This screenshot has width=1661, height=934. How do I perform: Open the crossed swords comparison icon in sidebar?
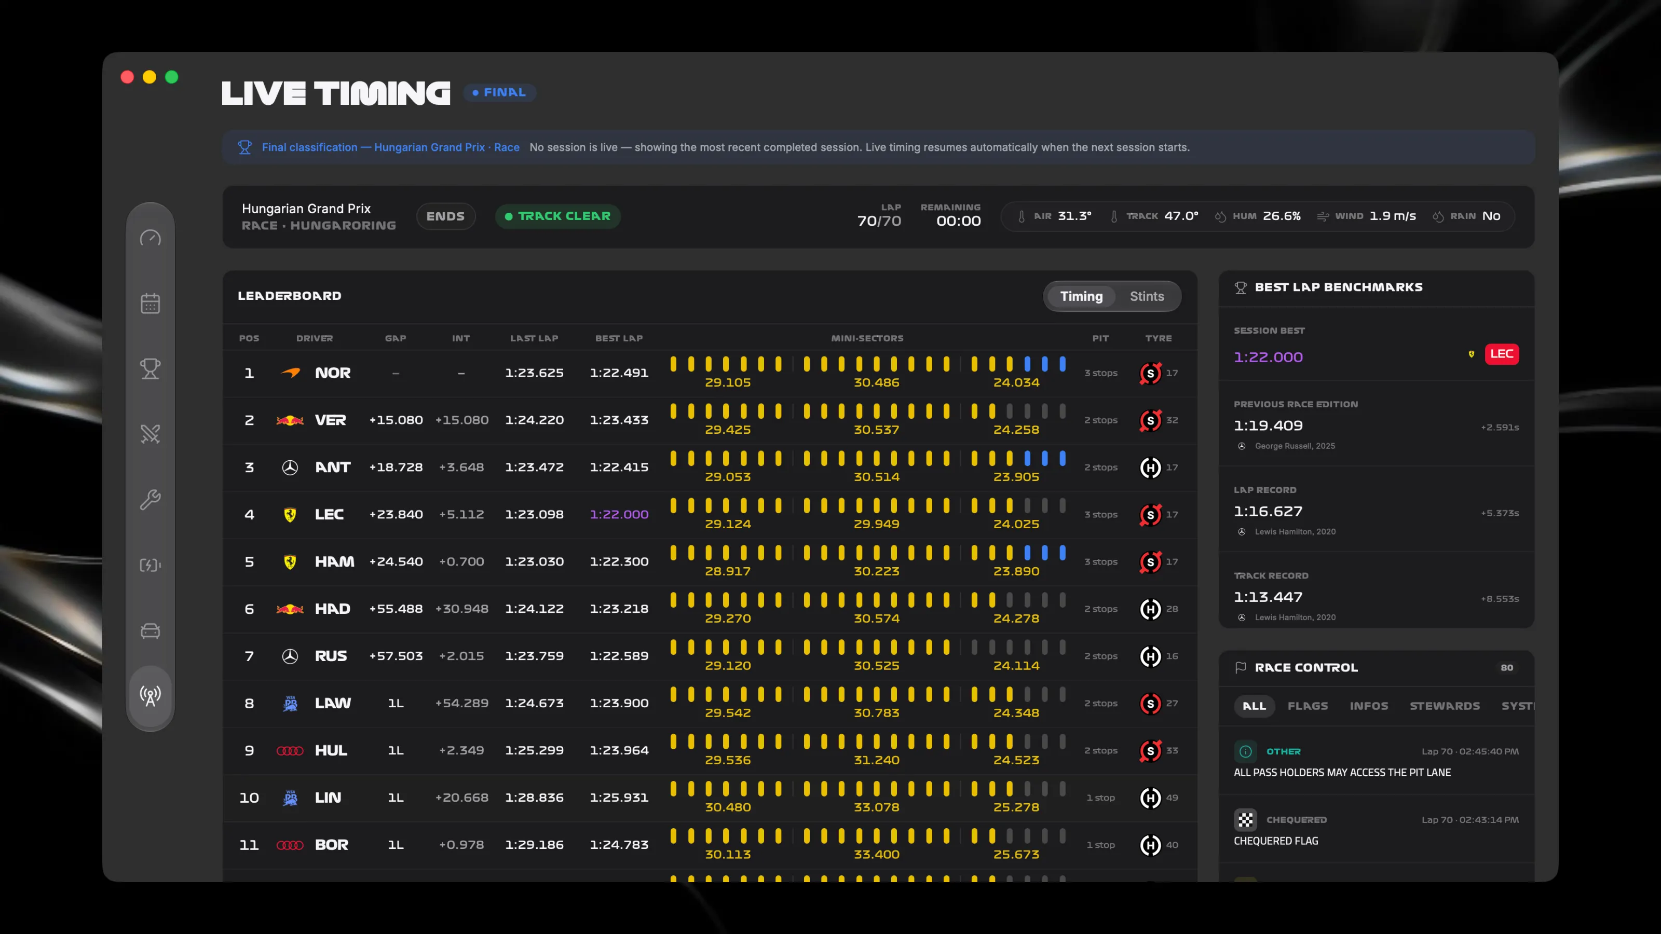(x=150, y=434)
